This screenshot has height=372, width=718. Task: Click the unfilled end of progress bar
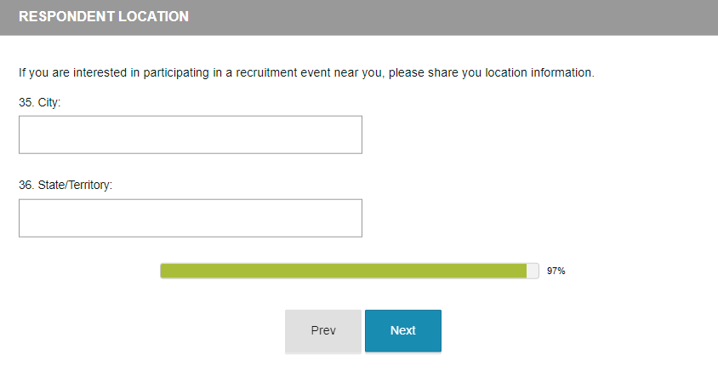[533, 271]
